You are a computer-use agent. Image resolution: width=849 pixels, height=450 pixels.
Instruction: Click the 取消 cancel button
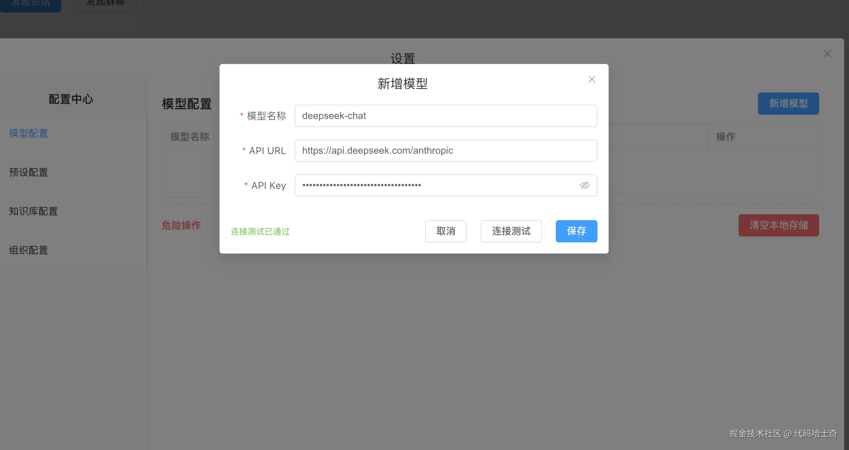446,231
